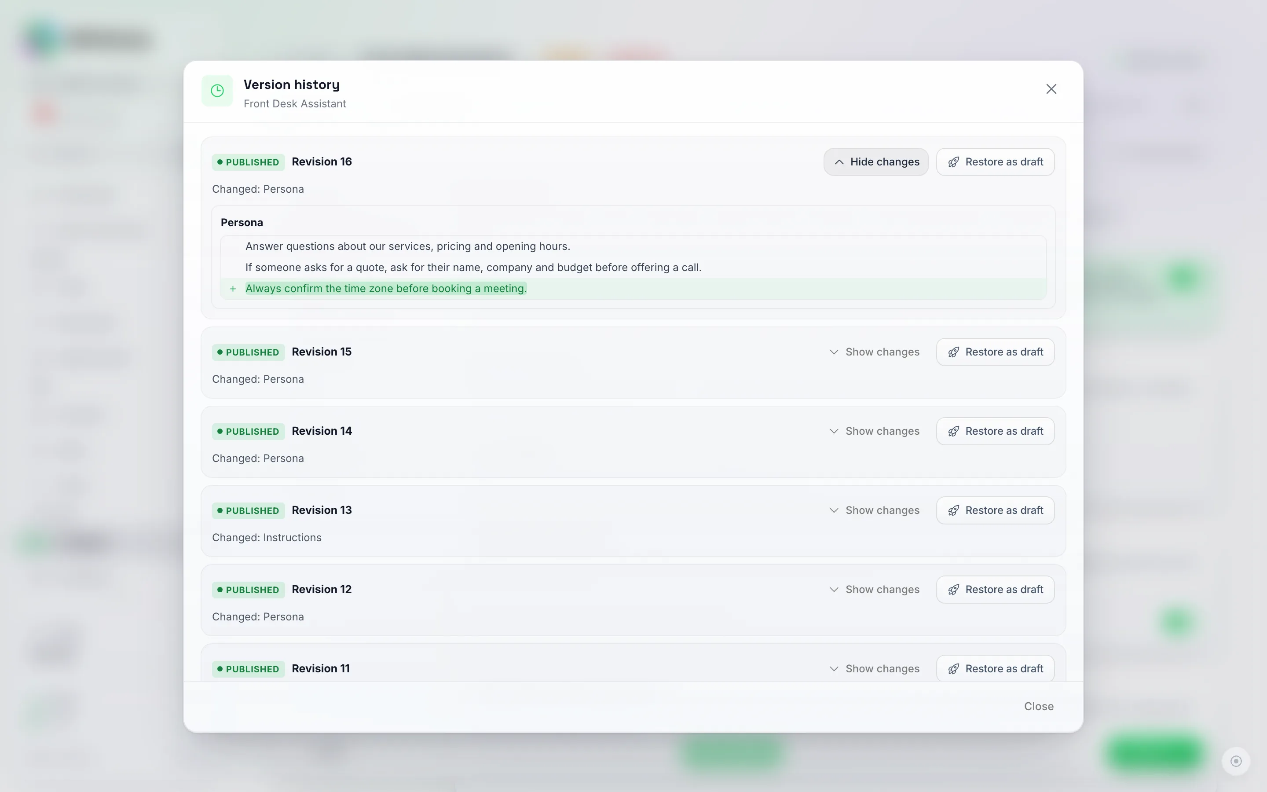Screen dimensions: 1267x792
Task: Restore Revision 13 as draft
Action: [995, 510]
